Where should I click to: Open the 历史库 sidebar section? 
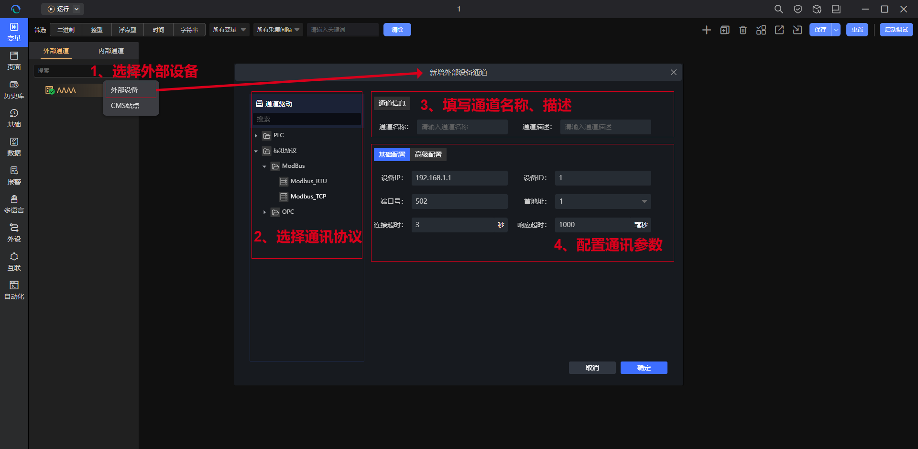point(14,89)
